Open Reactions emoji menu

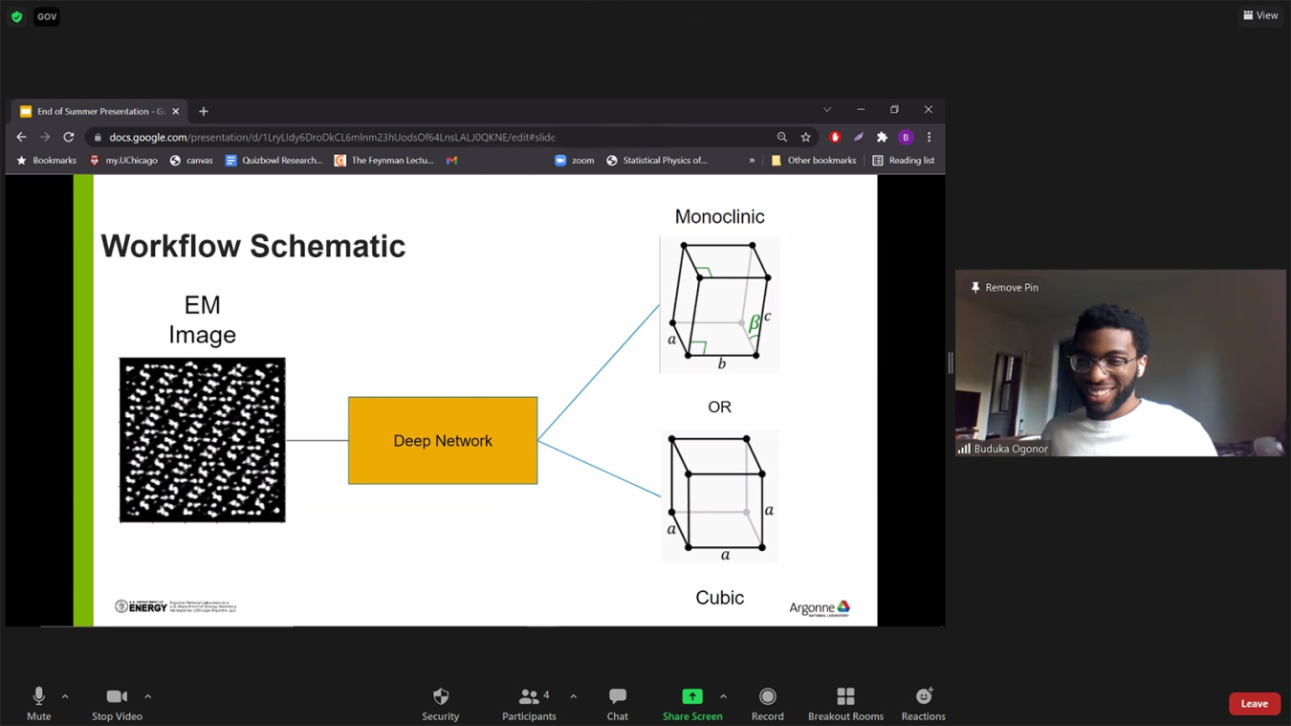[923, 703]
